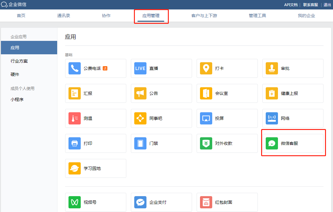
Task: Click the 投屏 label text
Action: [219, 118]
